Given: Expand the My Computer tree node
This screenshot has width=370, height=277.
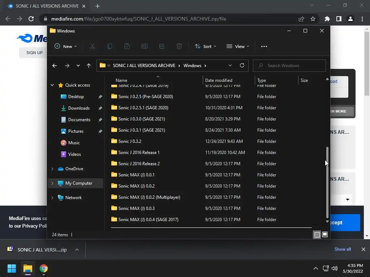Looking at the screenshot, I should coord(52,183).
